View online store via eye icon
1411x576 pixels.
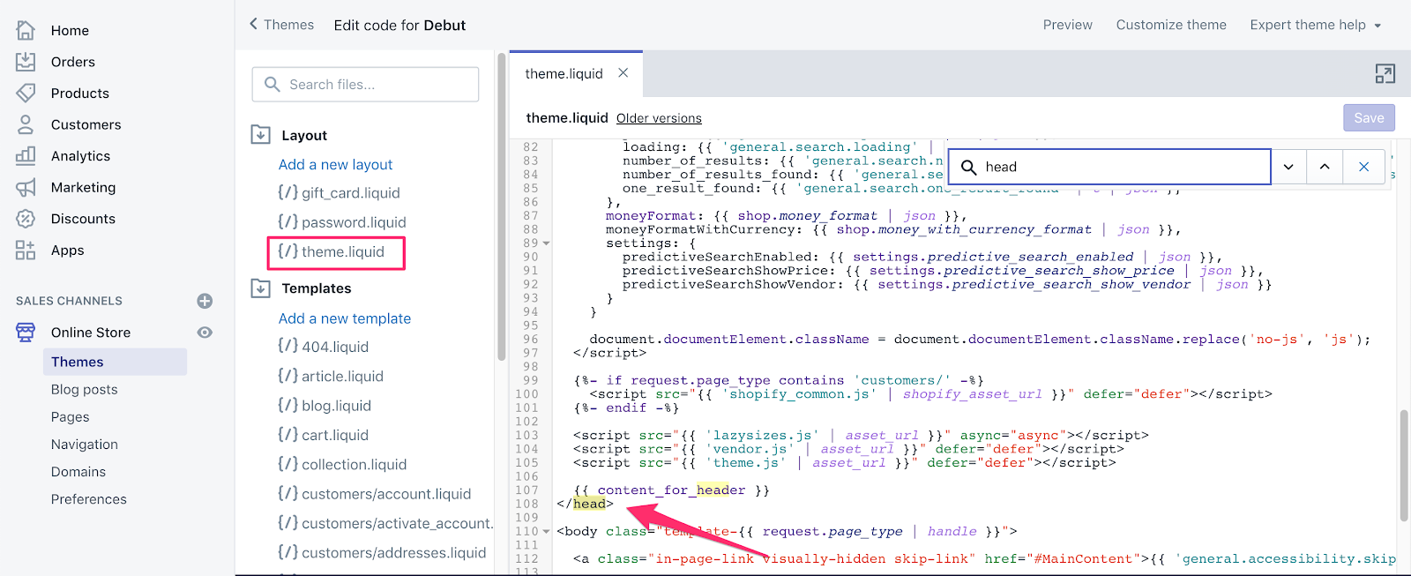point(205,333)
